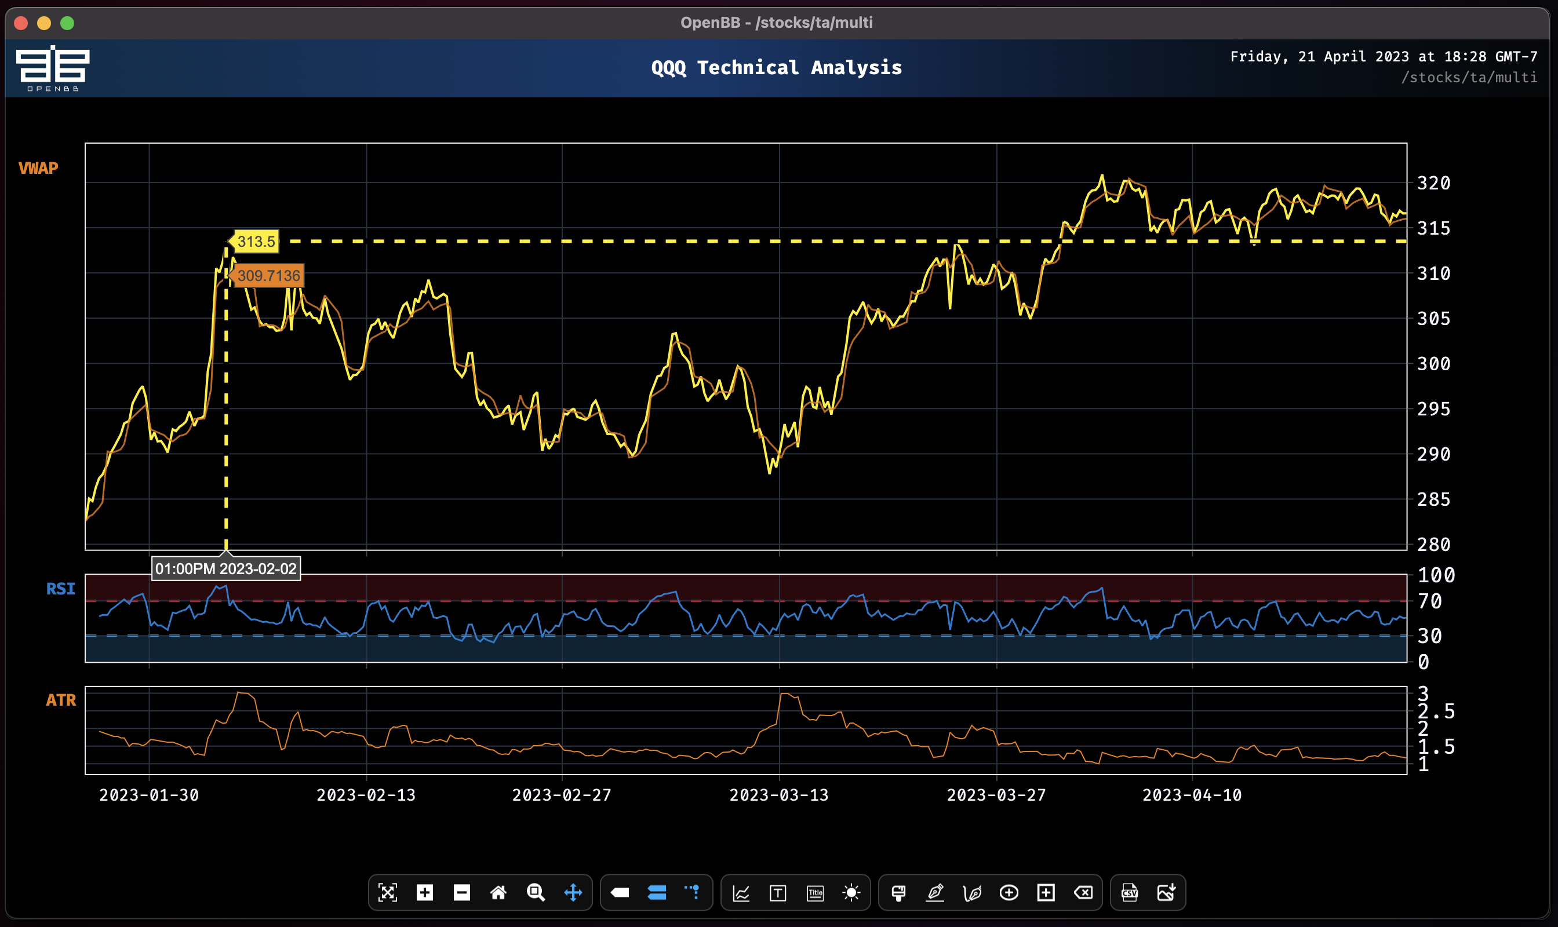
Task: Click the OpenBB logo
Action: click(x=53, y=67)
